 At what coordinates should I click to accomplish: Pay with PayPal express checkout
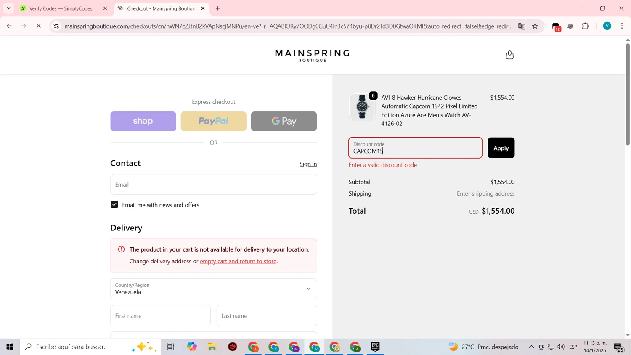pyautogui.click(x=214, y=121)
